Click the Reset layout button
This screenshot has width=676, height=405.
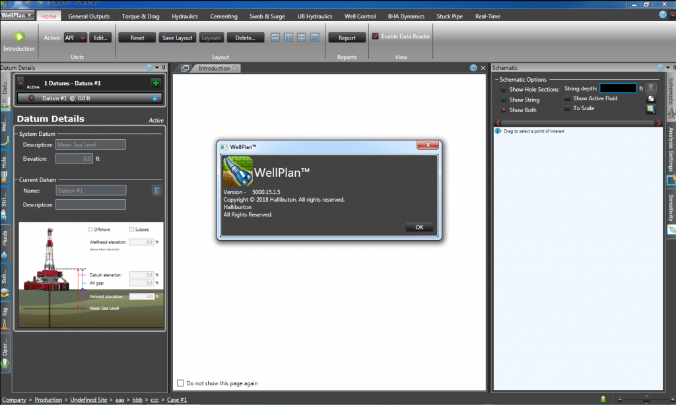pyautogui.click(x=137, y=38)
